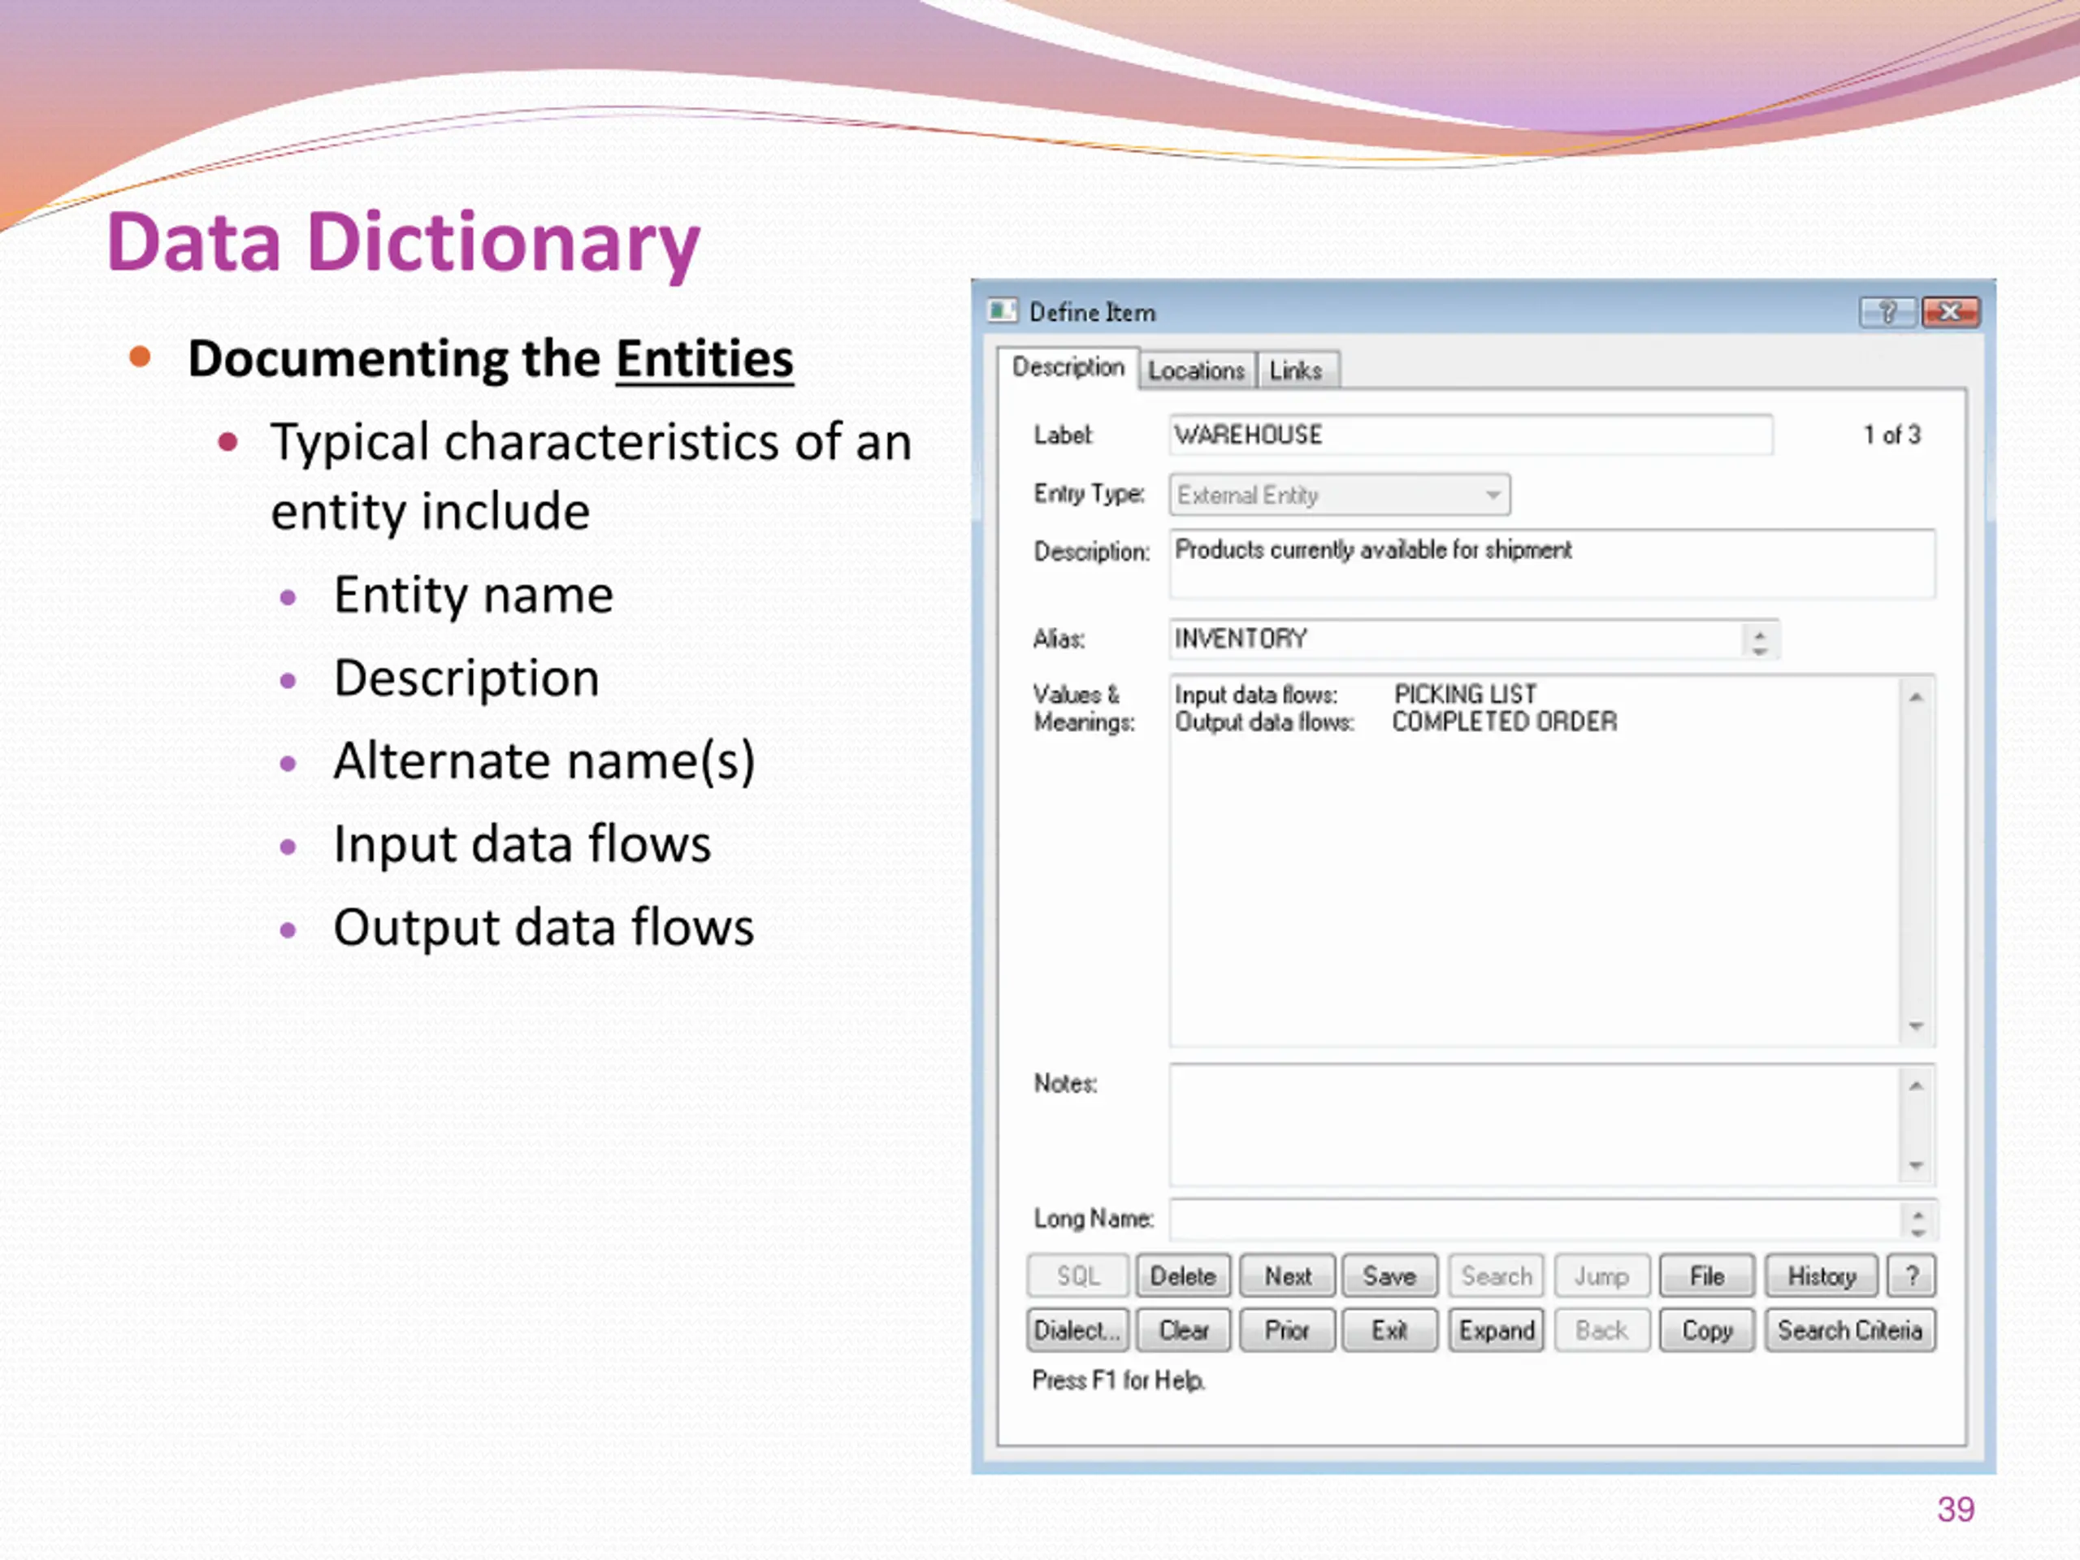Click the question mark button beside History
2080x1560 pixels.
point(1912,1276)
